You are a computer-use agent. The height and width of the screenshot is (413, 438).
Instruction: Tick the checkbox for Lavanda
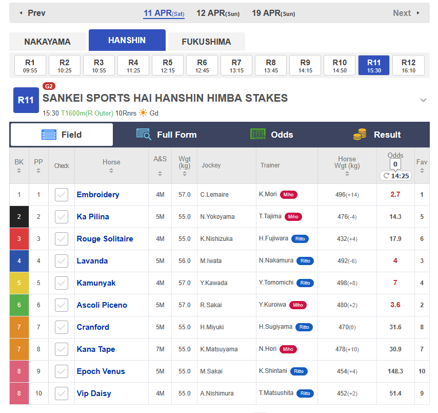click(62, 261)
